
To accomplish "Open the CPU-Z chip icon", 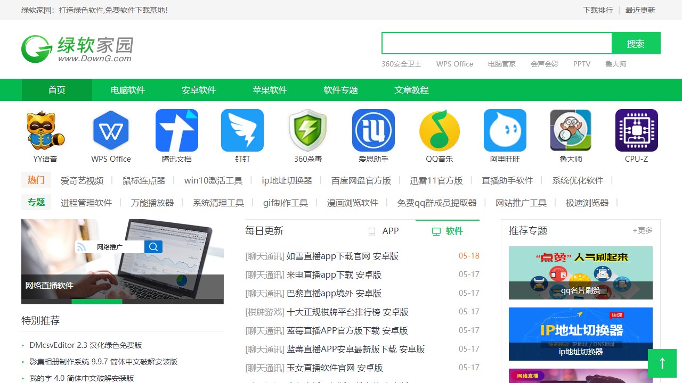I will coord(637,130).
